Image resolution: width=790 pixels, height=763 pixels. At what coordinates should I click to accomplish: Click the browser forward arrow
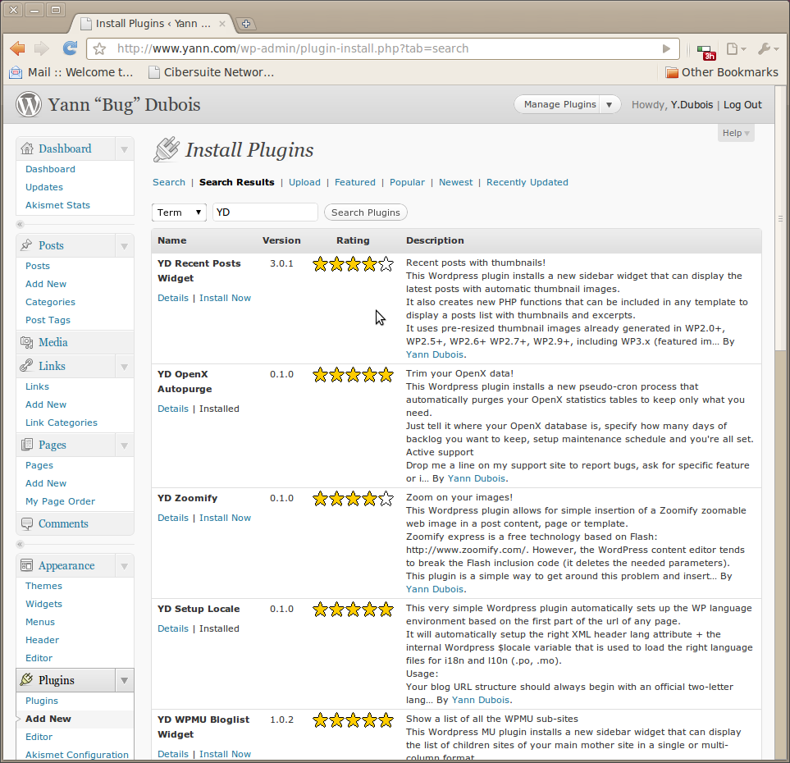[x=41, y=48]
